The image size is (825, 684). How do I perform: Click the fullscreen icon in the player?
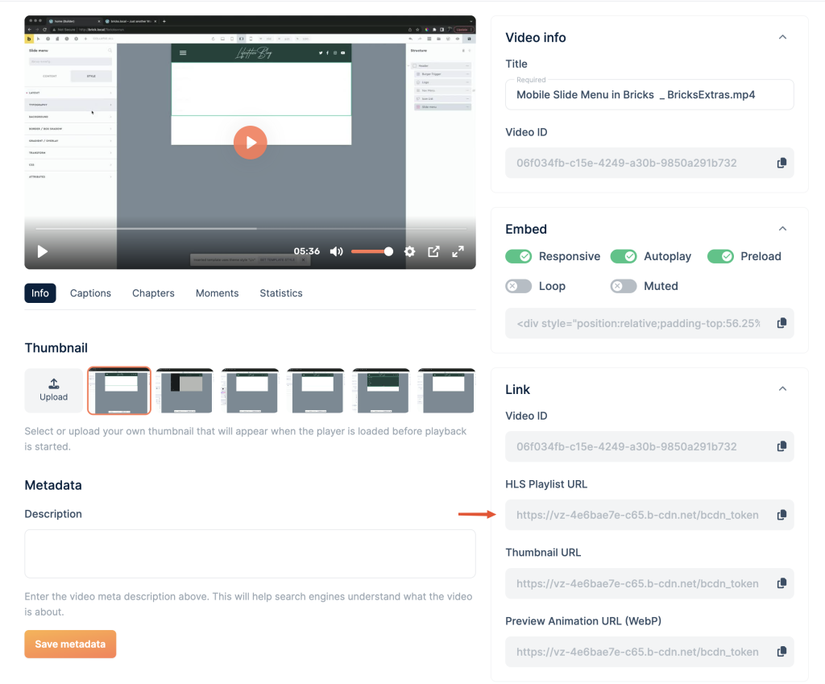(x=458, y=251)
